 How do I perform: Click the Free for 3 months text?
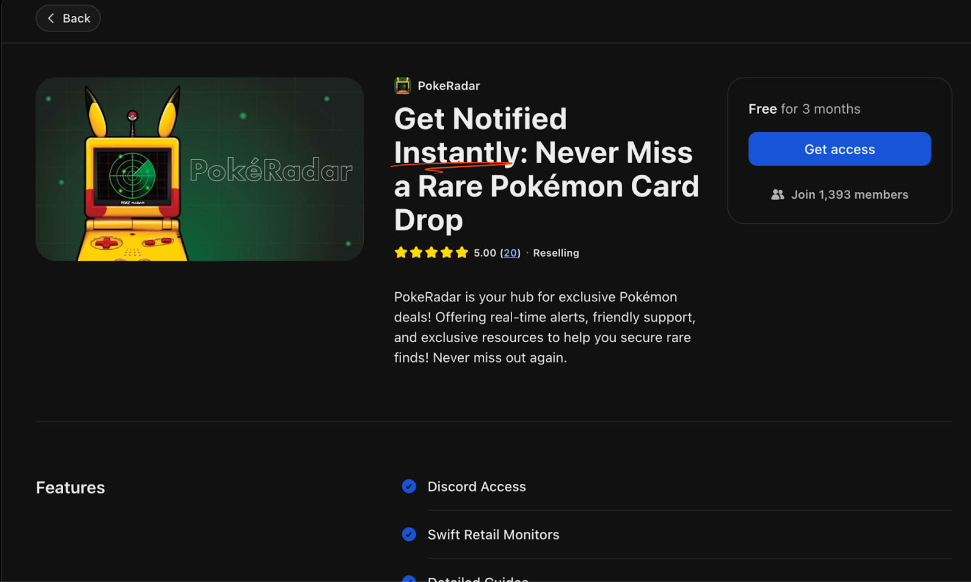[x=804, y=109]
